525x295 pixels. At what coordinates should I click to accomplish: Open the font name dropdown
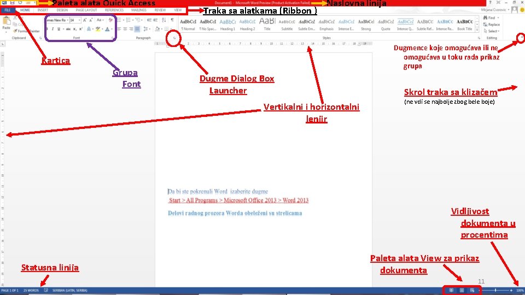[68, 20]
